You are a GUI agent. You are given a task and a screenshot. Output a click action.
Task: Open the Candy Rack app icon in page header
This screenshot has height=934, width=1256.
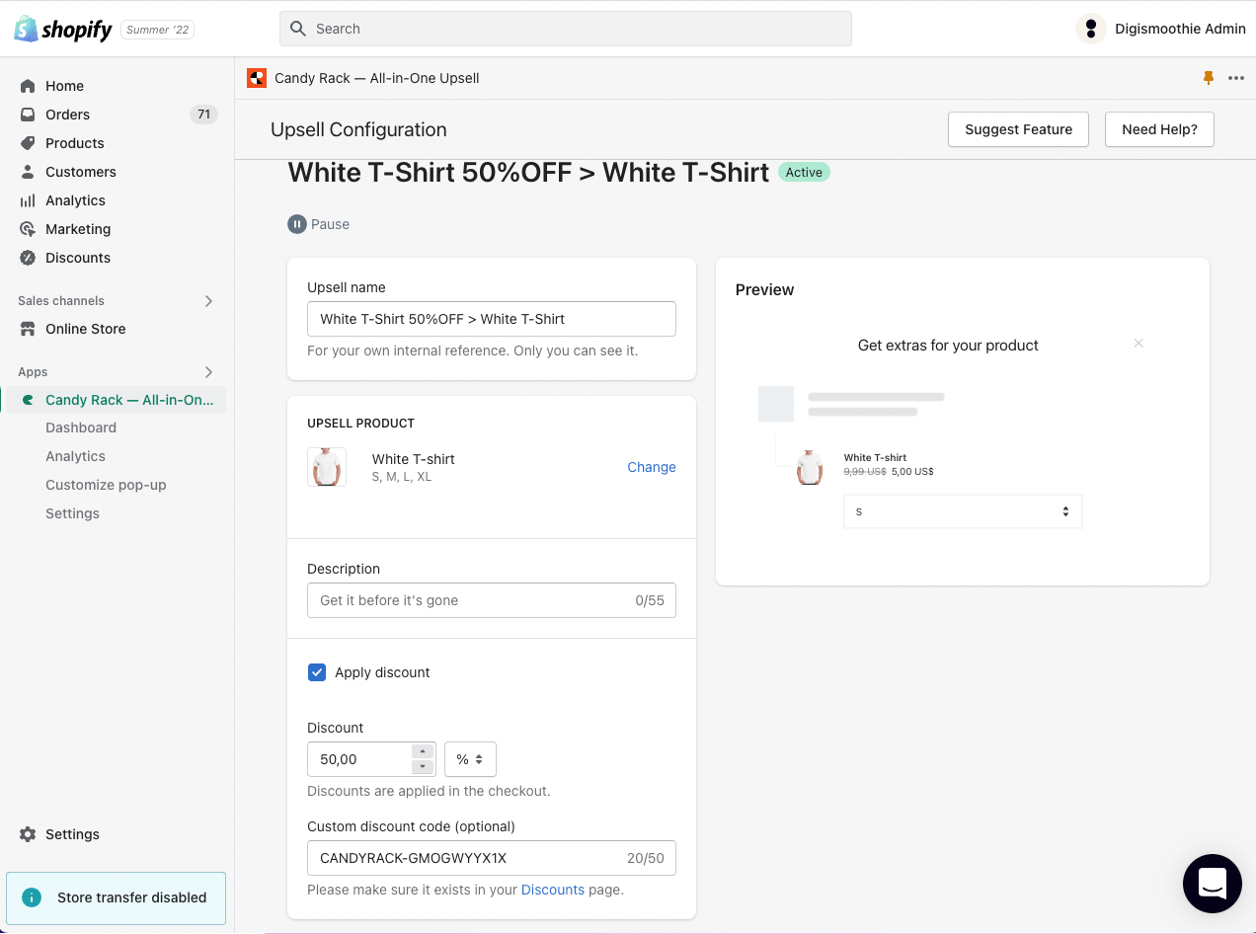pos(256,77)
